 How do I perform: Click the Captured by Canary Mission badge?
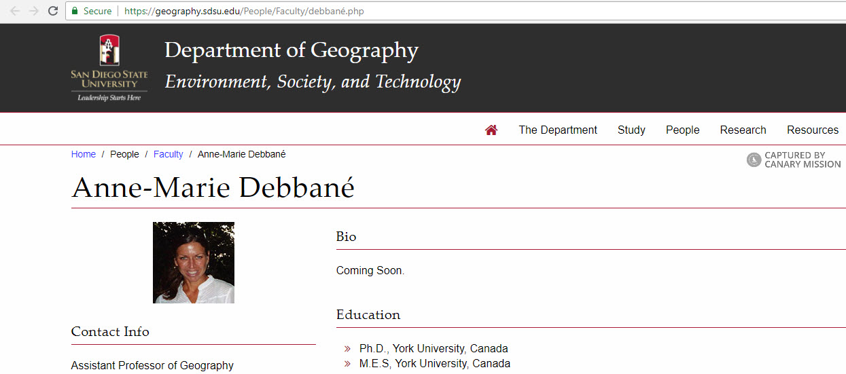coord(794,160)
